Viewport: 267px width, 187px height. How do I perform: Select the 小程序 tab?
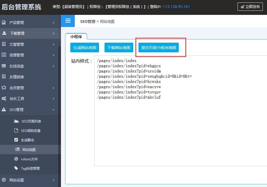click(x=76, y=36)
